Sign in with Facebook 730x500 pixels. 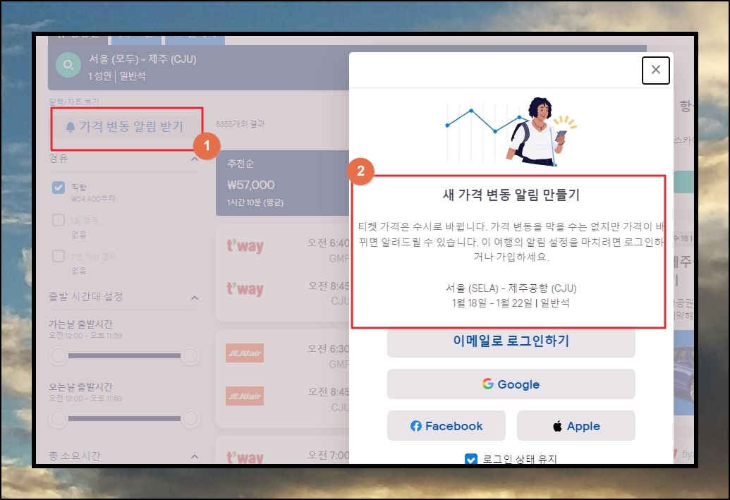coord(446,425)
